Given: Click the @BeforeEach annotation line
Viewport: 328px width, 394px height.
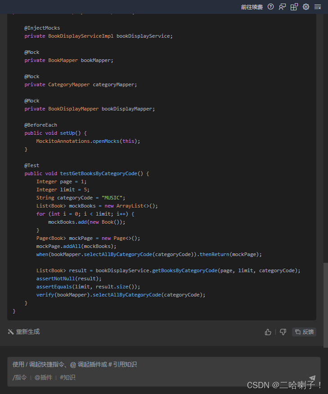Looking at the screenshot, I should pos(40,125).
